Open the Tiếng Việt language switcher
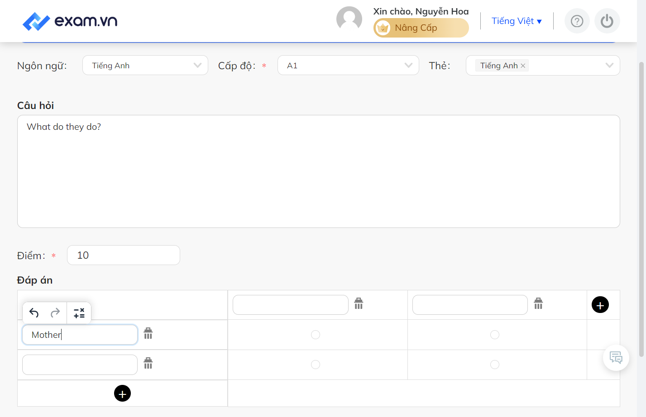This screenshot has height=417, width=646. (x=517, y=21)
